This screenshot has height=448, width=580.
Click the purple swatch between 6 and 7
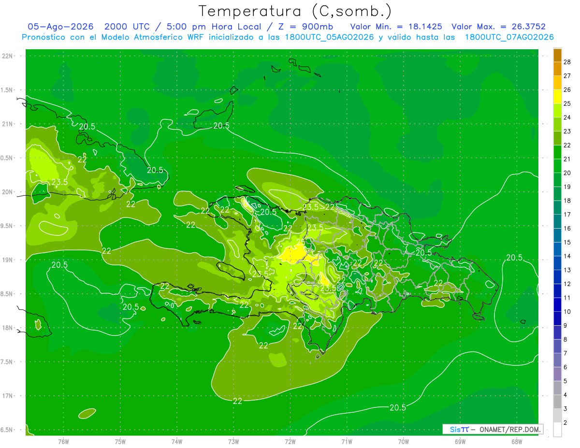[x=557, y=360]
